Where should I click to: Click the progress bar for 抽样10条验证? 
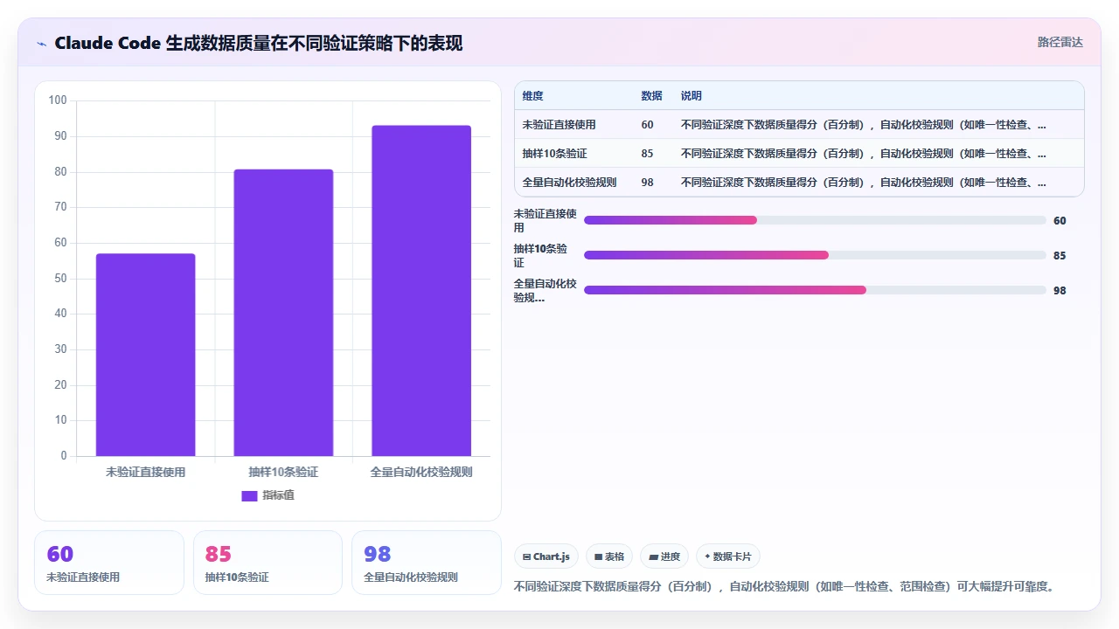[815, 255]
